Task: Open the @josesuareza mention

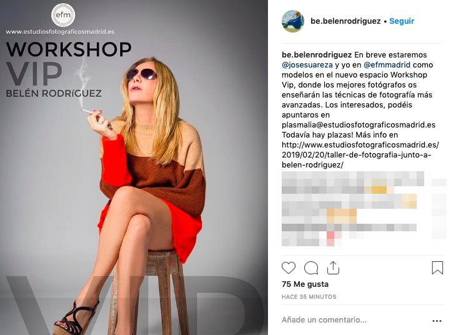Action: pyautogui.click(x=307, y=64)
